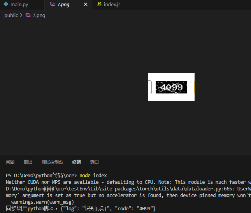Screen dimensions: 251x213
Task: Open the 输出 panel tab
Action: click(x=28, y=162)
